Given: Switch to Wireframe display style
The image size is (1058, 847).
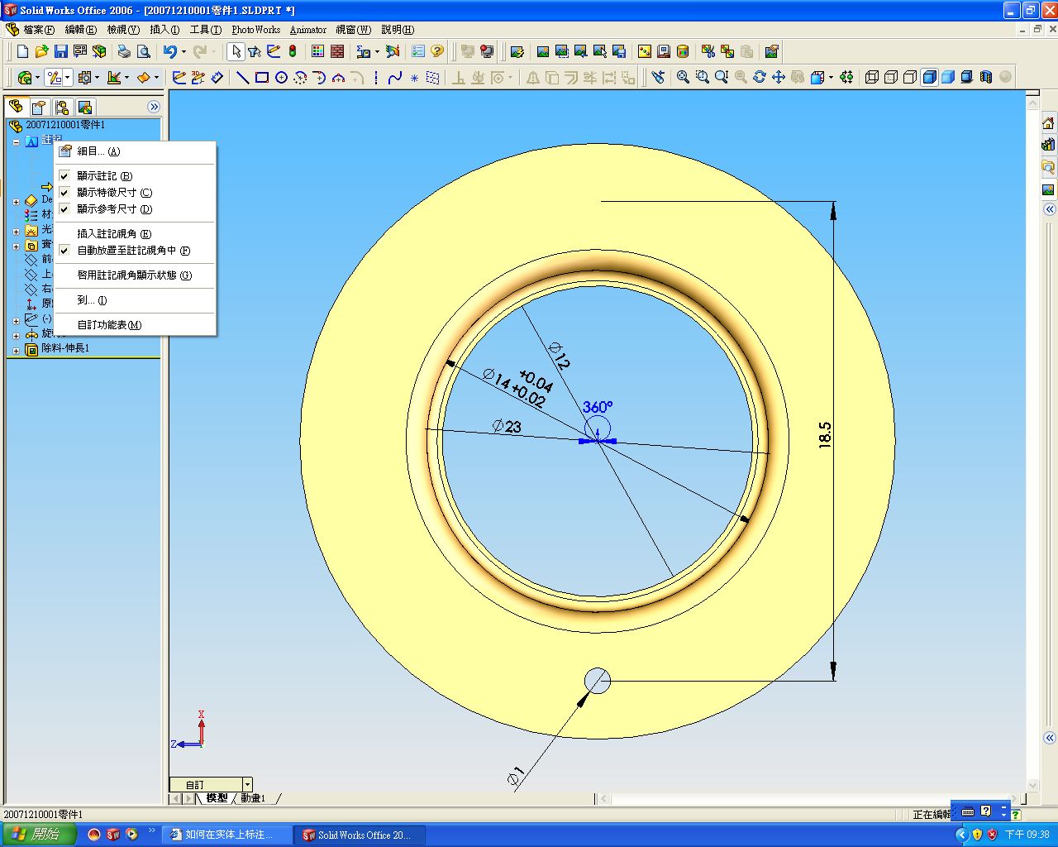Looking at the screenshot, I should (872, 77).
